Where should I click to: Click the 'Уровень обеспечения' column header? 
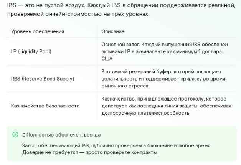tap(38, 31)
